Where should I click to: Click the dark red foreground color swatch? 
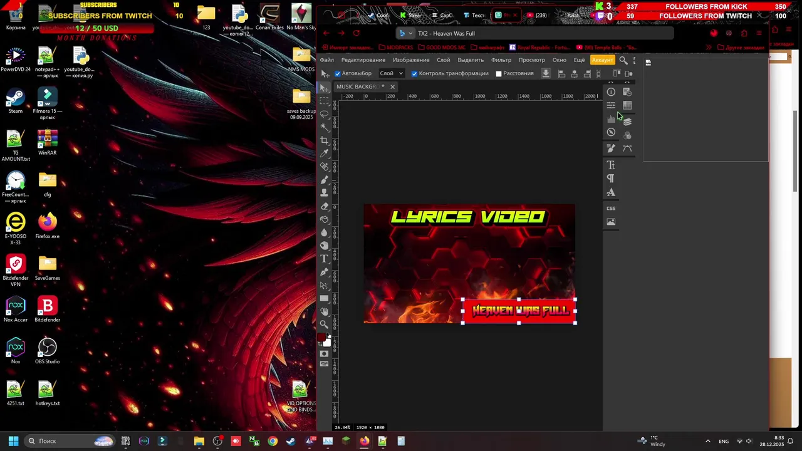click(321, 338)
